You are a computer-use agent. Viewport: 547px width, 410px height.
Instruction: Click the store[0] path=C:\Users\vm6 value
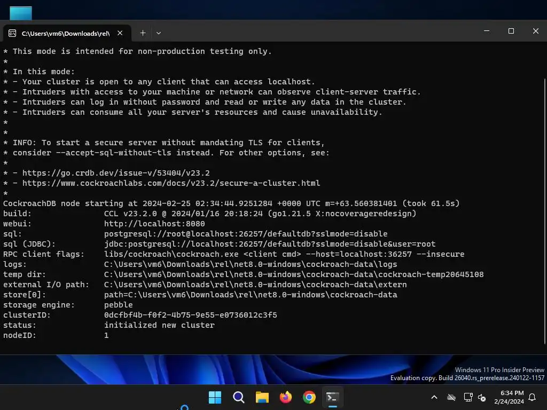[251, 295]
